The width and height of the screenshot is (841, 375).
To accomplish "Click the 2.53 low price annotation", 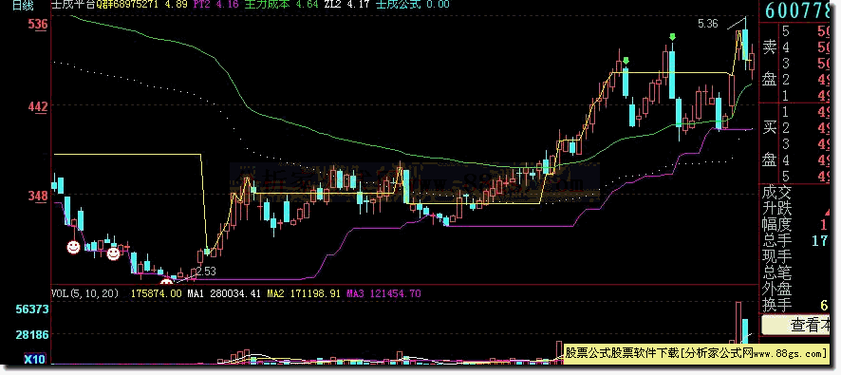I will pos(205,272).
